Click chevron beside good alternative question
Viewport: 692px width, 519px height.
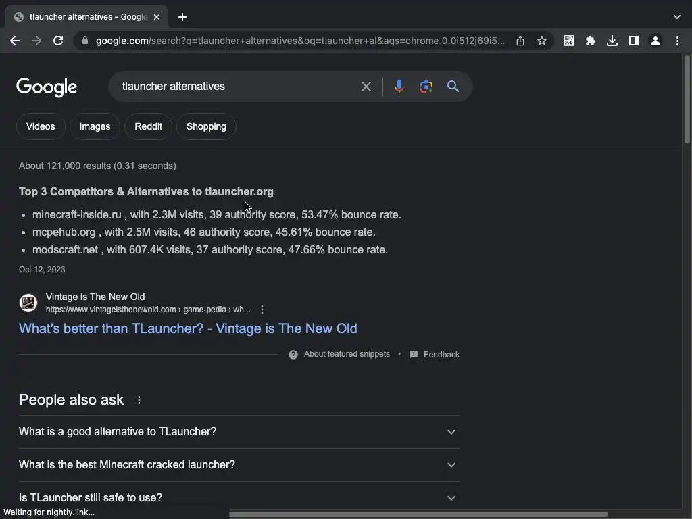tap(451, 432)
